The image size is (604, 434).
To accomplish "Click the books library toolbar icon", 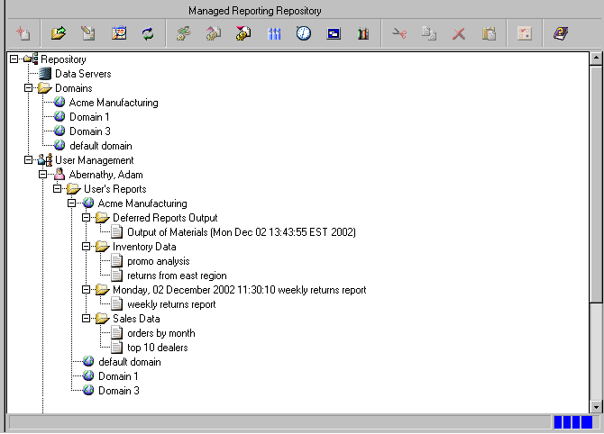I will click(363, 33).
